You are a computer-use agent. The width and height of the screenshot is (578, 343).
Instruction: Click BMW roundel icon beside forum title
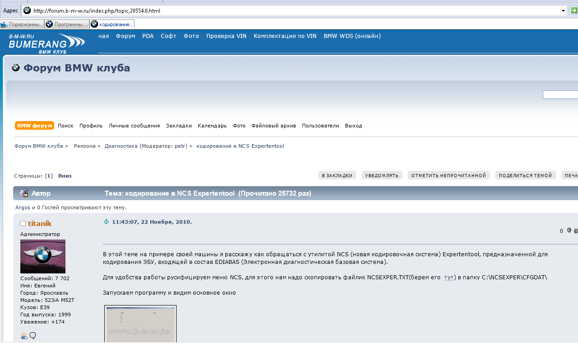click(x=16, y=68)
